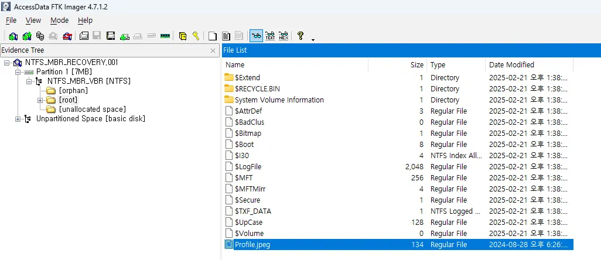Collapse the NTFS_MBR_VBR [NTFS] node
Image resolution: width=601 pixels, height=260 pixels.
tap(29, 81)
